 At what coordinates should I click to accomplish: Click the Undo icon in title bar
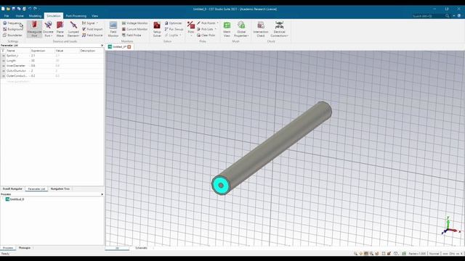point(30,9)
